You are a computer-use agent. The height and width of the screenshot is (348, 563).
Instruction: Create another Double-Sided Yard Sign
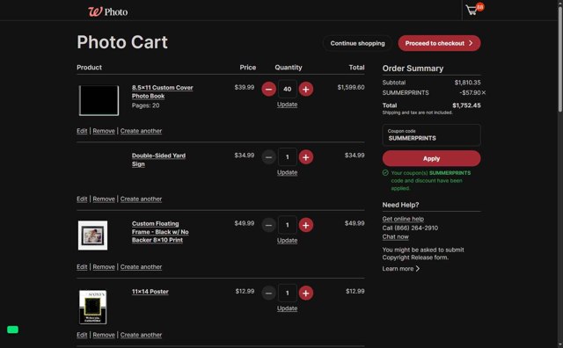coord(141,199)
